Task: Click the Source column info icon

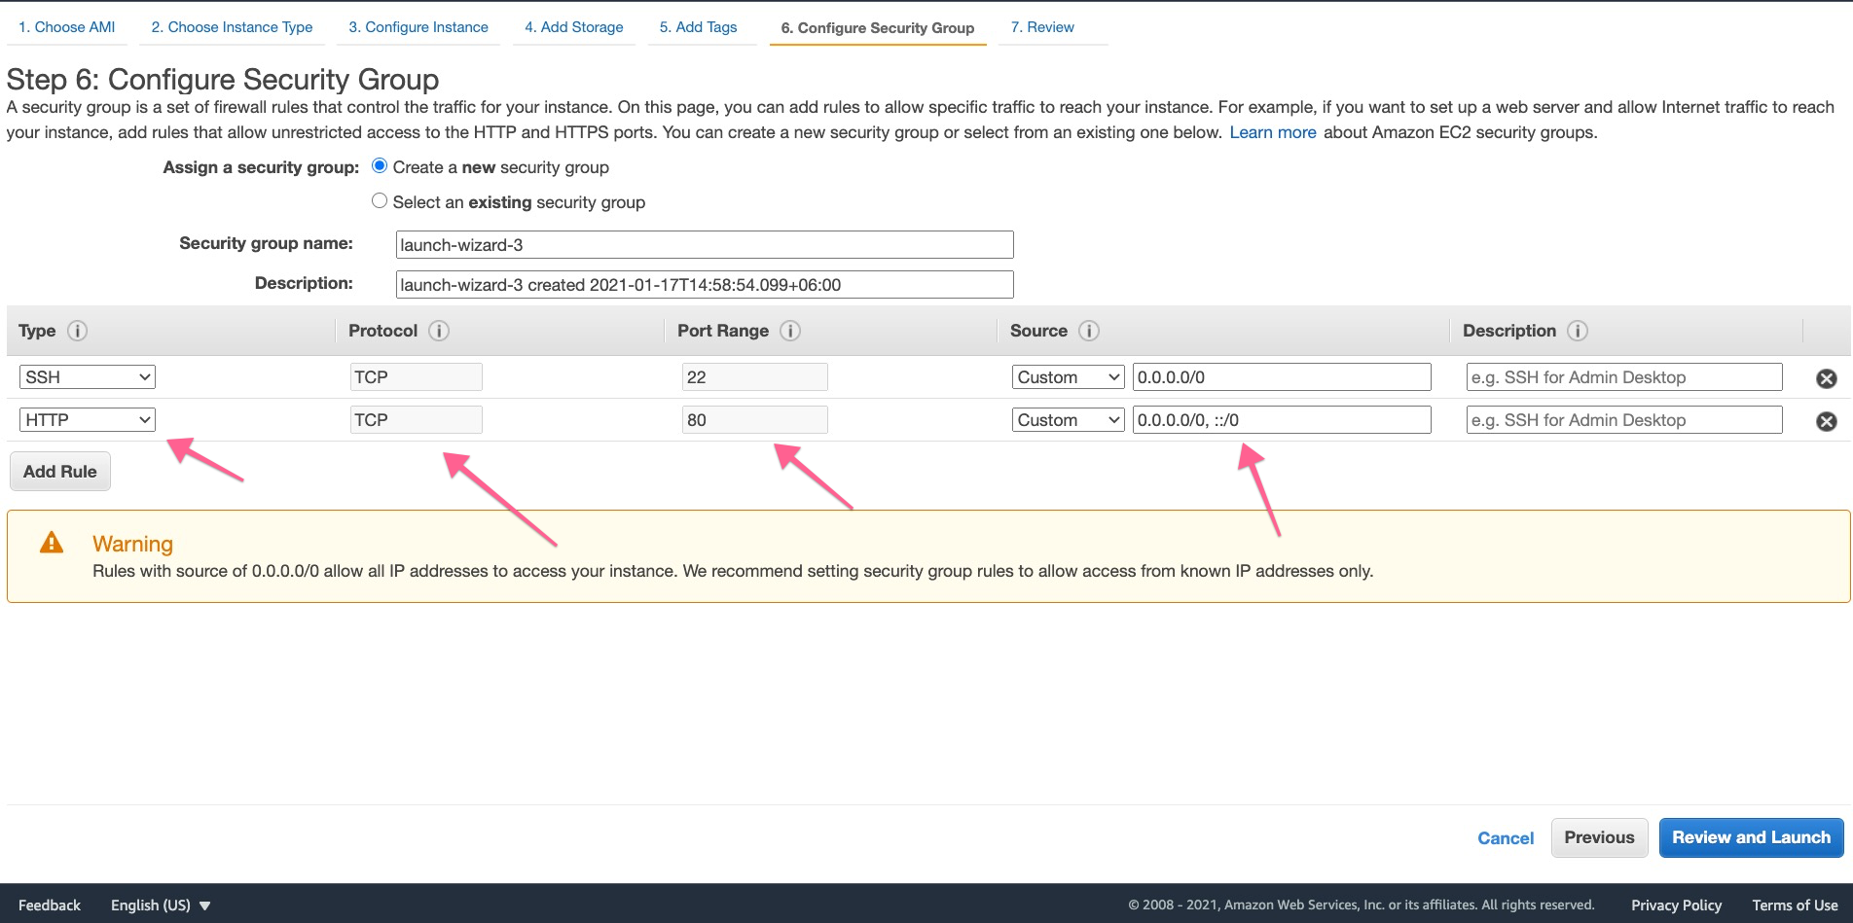Action: [1089, 331]
